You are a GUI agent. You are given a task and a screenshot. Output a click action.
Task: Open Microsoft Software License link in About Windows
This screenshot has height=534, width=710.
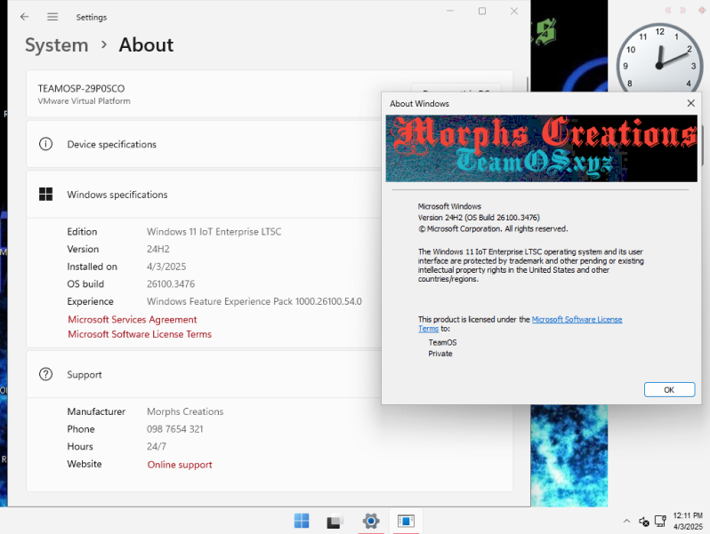tap(577, 320)
